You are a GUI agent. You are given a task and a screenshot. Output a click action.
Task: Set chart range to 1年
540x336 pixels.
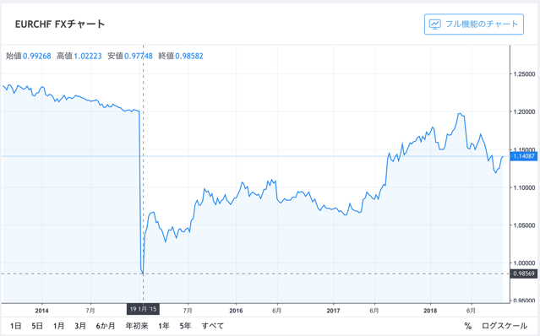point(164,326)
